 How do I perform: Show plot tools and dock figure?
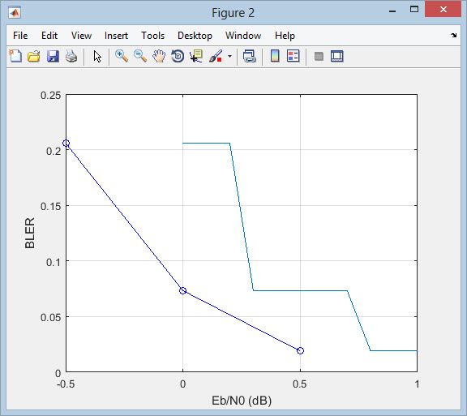pos(336,56)
